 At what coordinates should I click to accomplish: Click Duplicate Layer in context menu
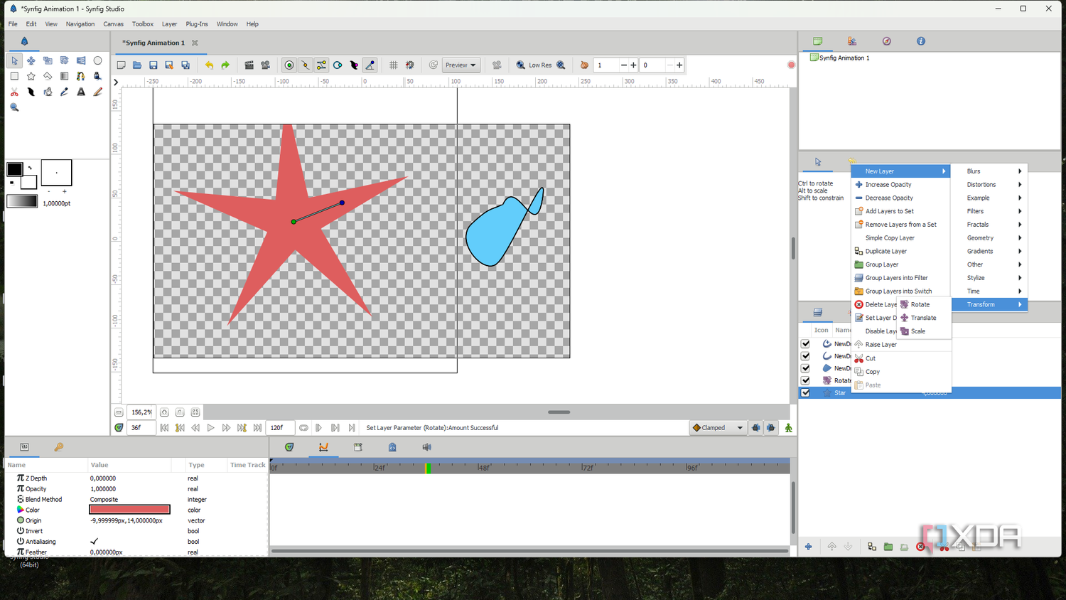(x=900, y=251)
